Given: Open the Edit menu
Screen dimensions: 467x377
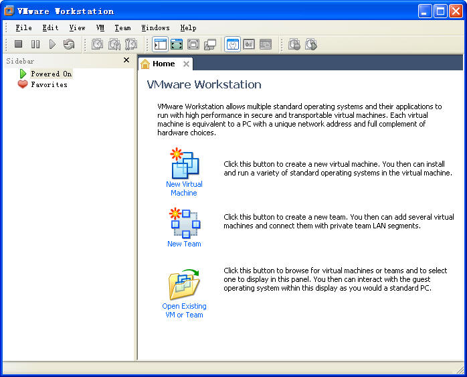Looking at the screenshot, I should pyautogui.click(x=50, y=27).
